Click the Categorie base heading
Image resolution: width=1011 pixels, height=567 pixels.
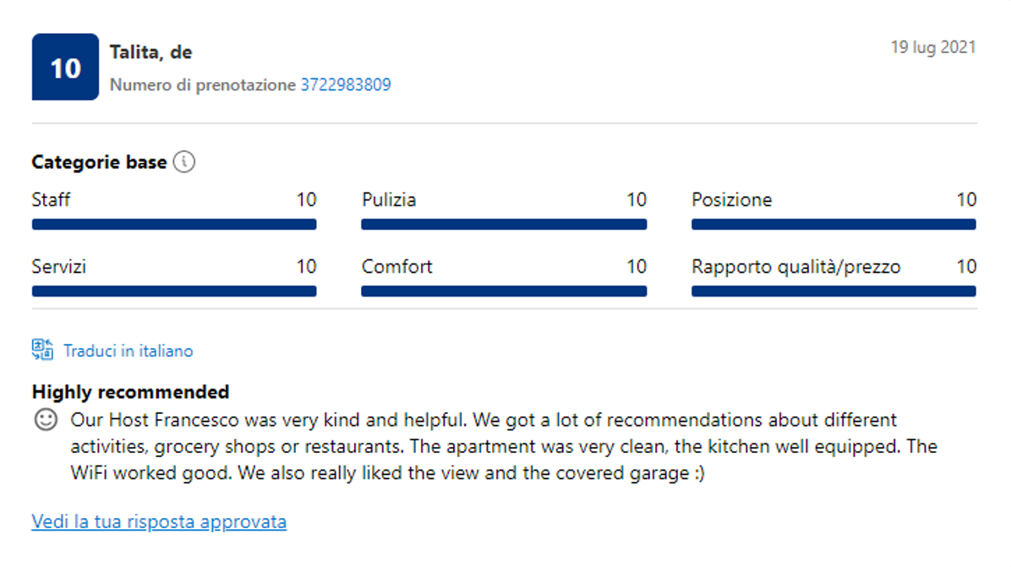pyautogui.click(x=99, y=163)
